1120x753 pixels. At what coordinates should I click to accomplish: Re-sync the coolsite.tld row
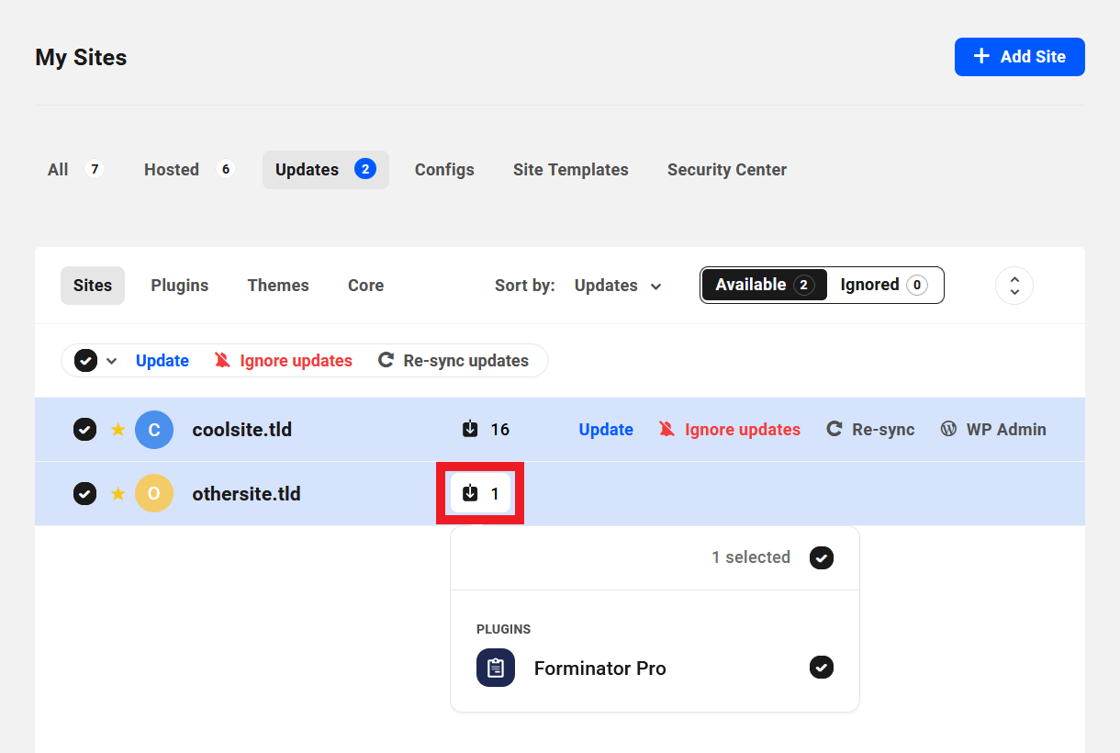(870, 430)
